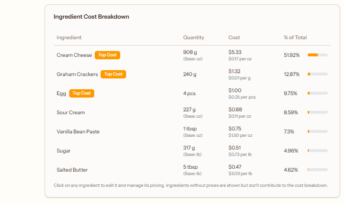344x203 pixels.
Task: Click the Ingredient column header
Action: pyautogui.click(x=69, y=37)
